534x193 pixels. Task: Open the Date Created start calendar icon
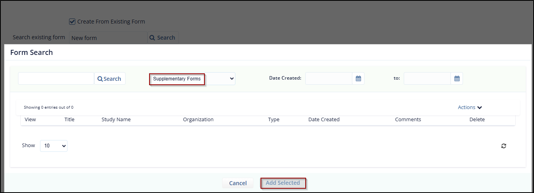click(358, 78)
